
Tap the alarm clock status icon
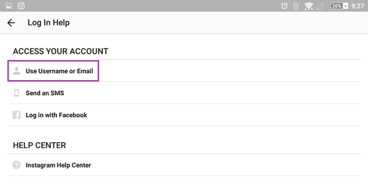tap(285, 6)
